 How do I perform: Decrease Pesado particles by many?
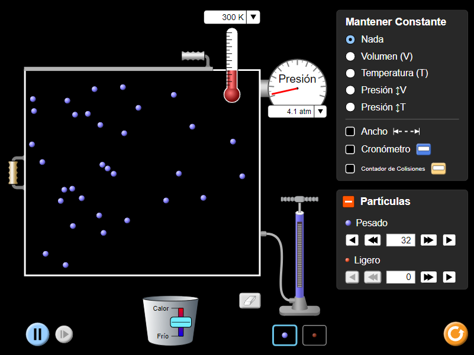click(372, 240)
